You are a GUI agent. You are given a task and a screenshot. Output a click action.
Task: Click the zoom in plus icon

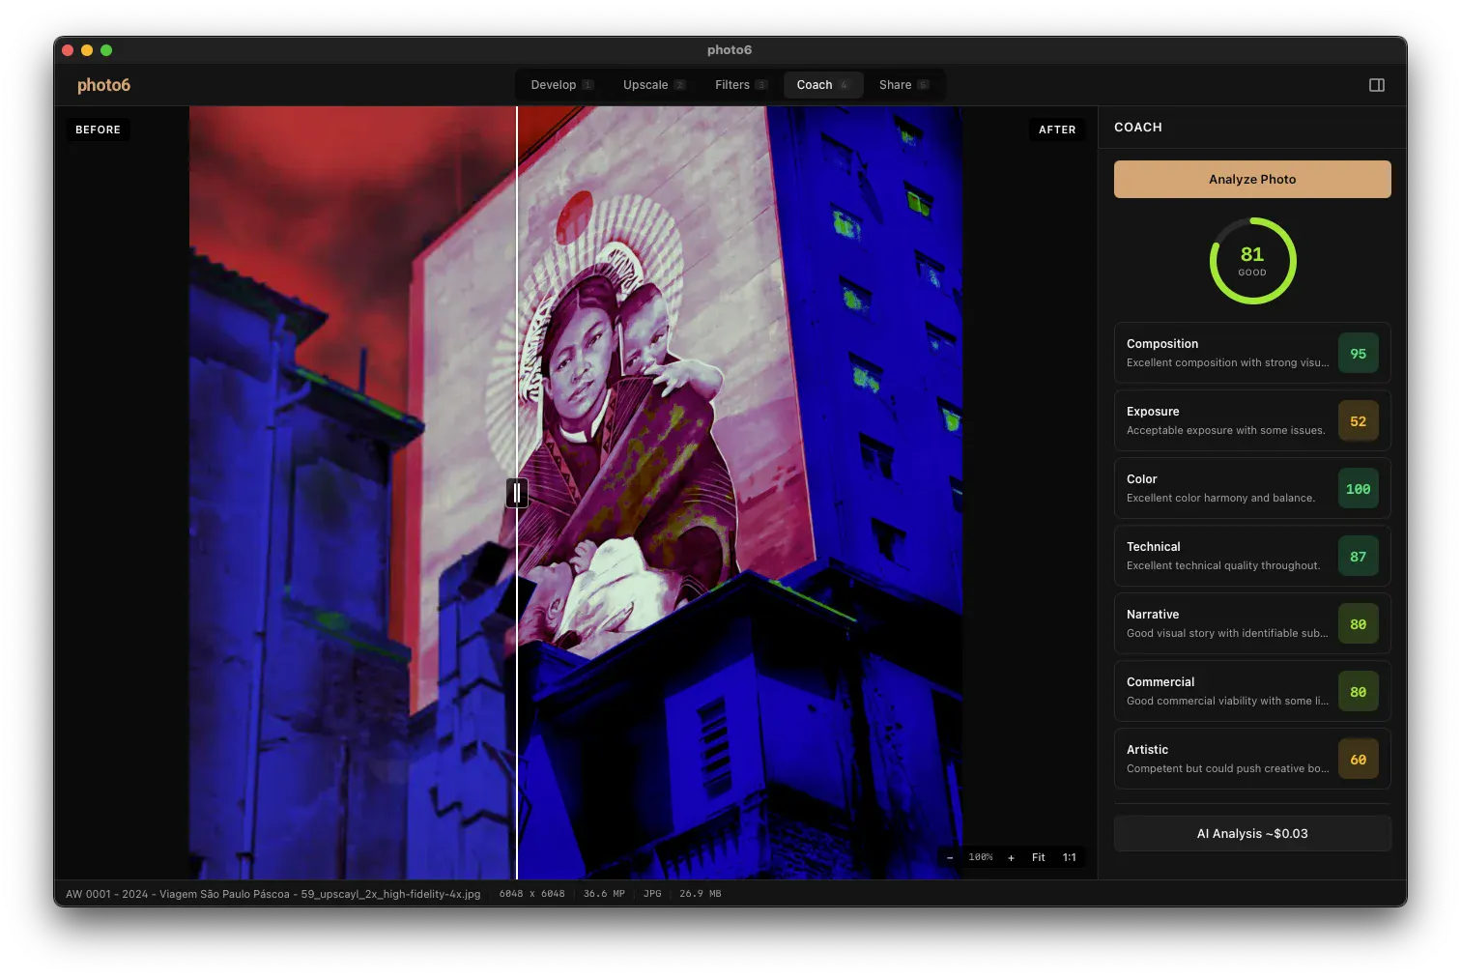coord(1011,857)
